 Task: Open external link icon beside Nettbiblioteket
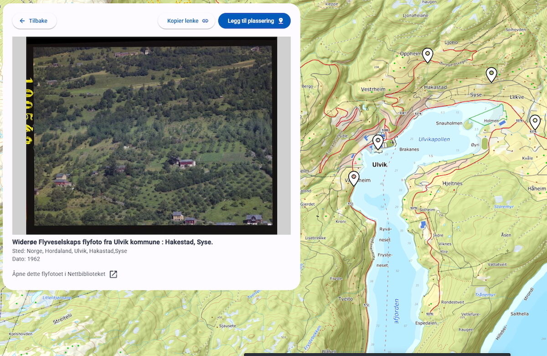(x=114, y=274)
